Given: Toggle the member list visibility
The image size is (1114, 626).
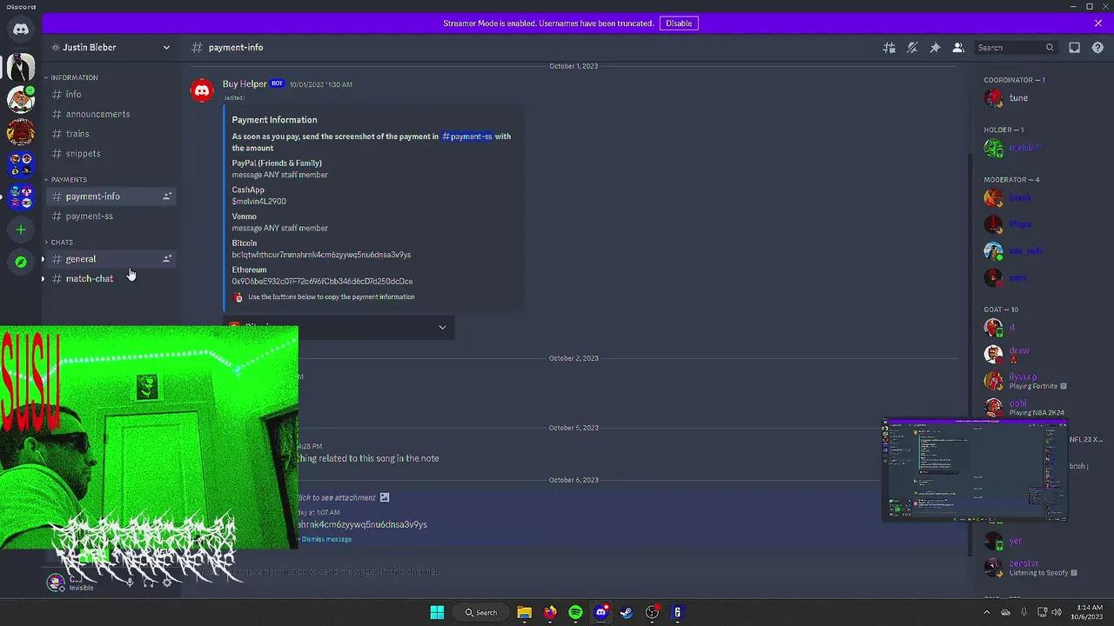Looking at the screenshot, I should 958,47.
